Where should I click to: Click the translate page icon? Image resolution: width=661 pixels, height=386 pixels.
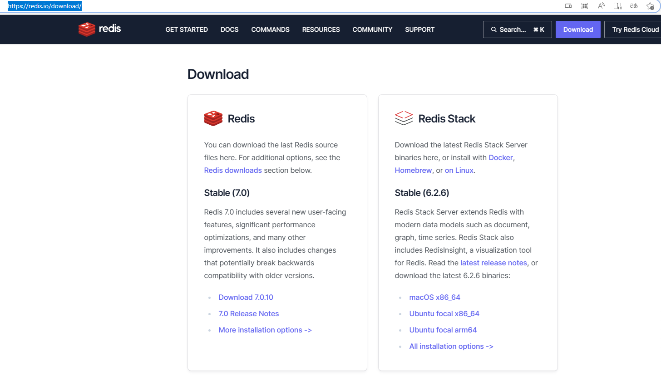634,6
